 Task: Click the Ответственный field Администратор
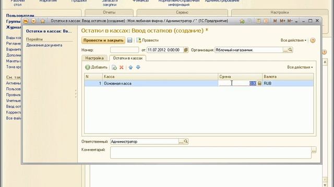click(145, 141)
